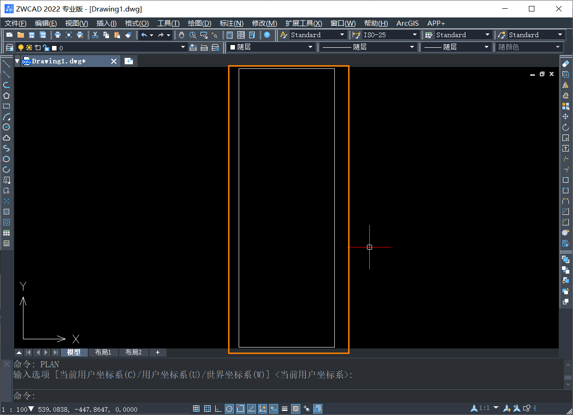The height and width of the screenshot is (415, 573).
Task: Toggle Ortho mode in status bar
Action: click(218, 409)
